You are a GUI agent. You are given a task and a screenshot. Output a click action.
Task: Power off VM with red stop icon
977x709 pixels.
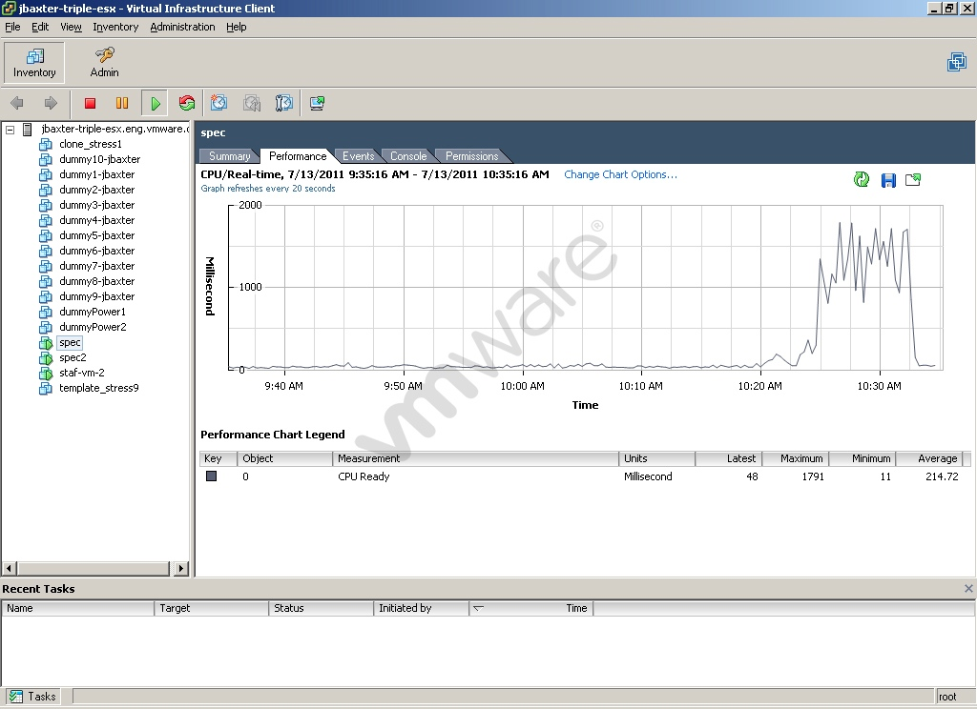tap(90, 103)
